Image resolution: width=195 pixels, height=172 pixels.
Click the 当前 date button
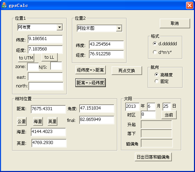click(169, 115)
